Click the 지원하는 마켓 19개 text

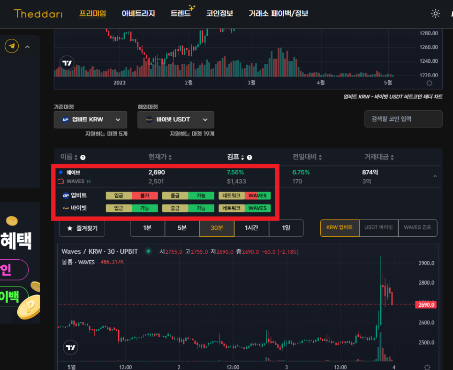192,134
